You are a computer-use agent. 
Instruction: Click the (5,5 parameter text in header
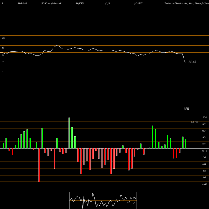pyautogui.click(x=107, y=3)
